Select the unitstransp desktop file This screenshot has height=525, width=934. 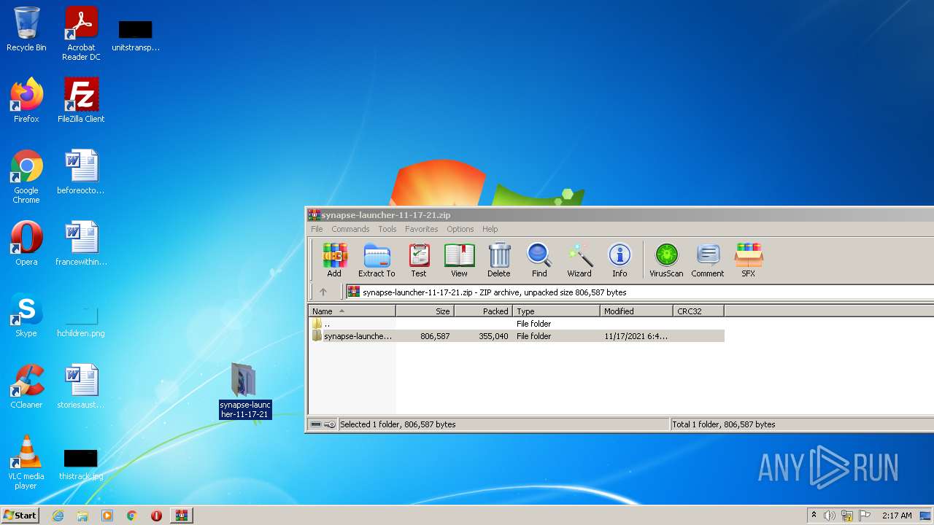coord(136,36)
